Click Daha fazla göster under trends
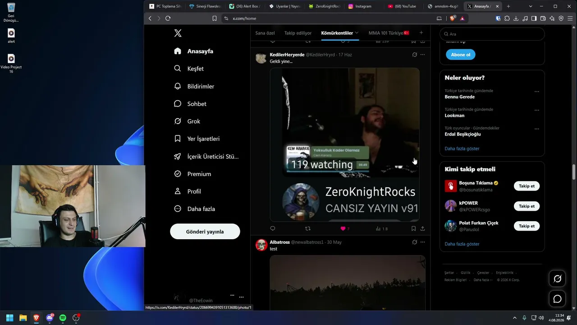The image size is (577, 325). click(462, 149)
